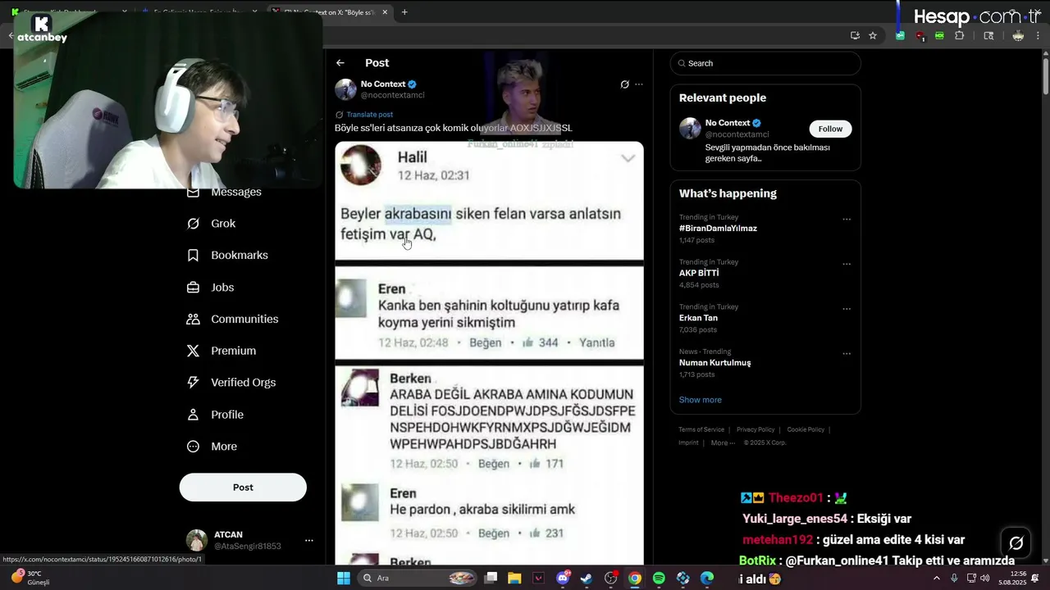Screen dimensions: 1050x590
Task: Open @nocontextamci handle in Relevant people
Action: pyautogui.click(x=737, y=134)
